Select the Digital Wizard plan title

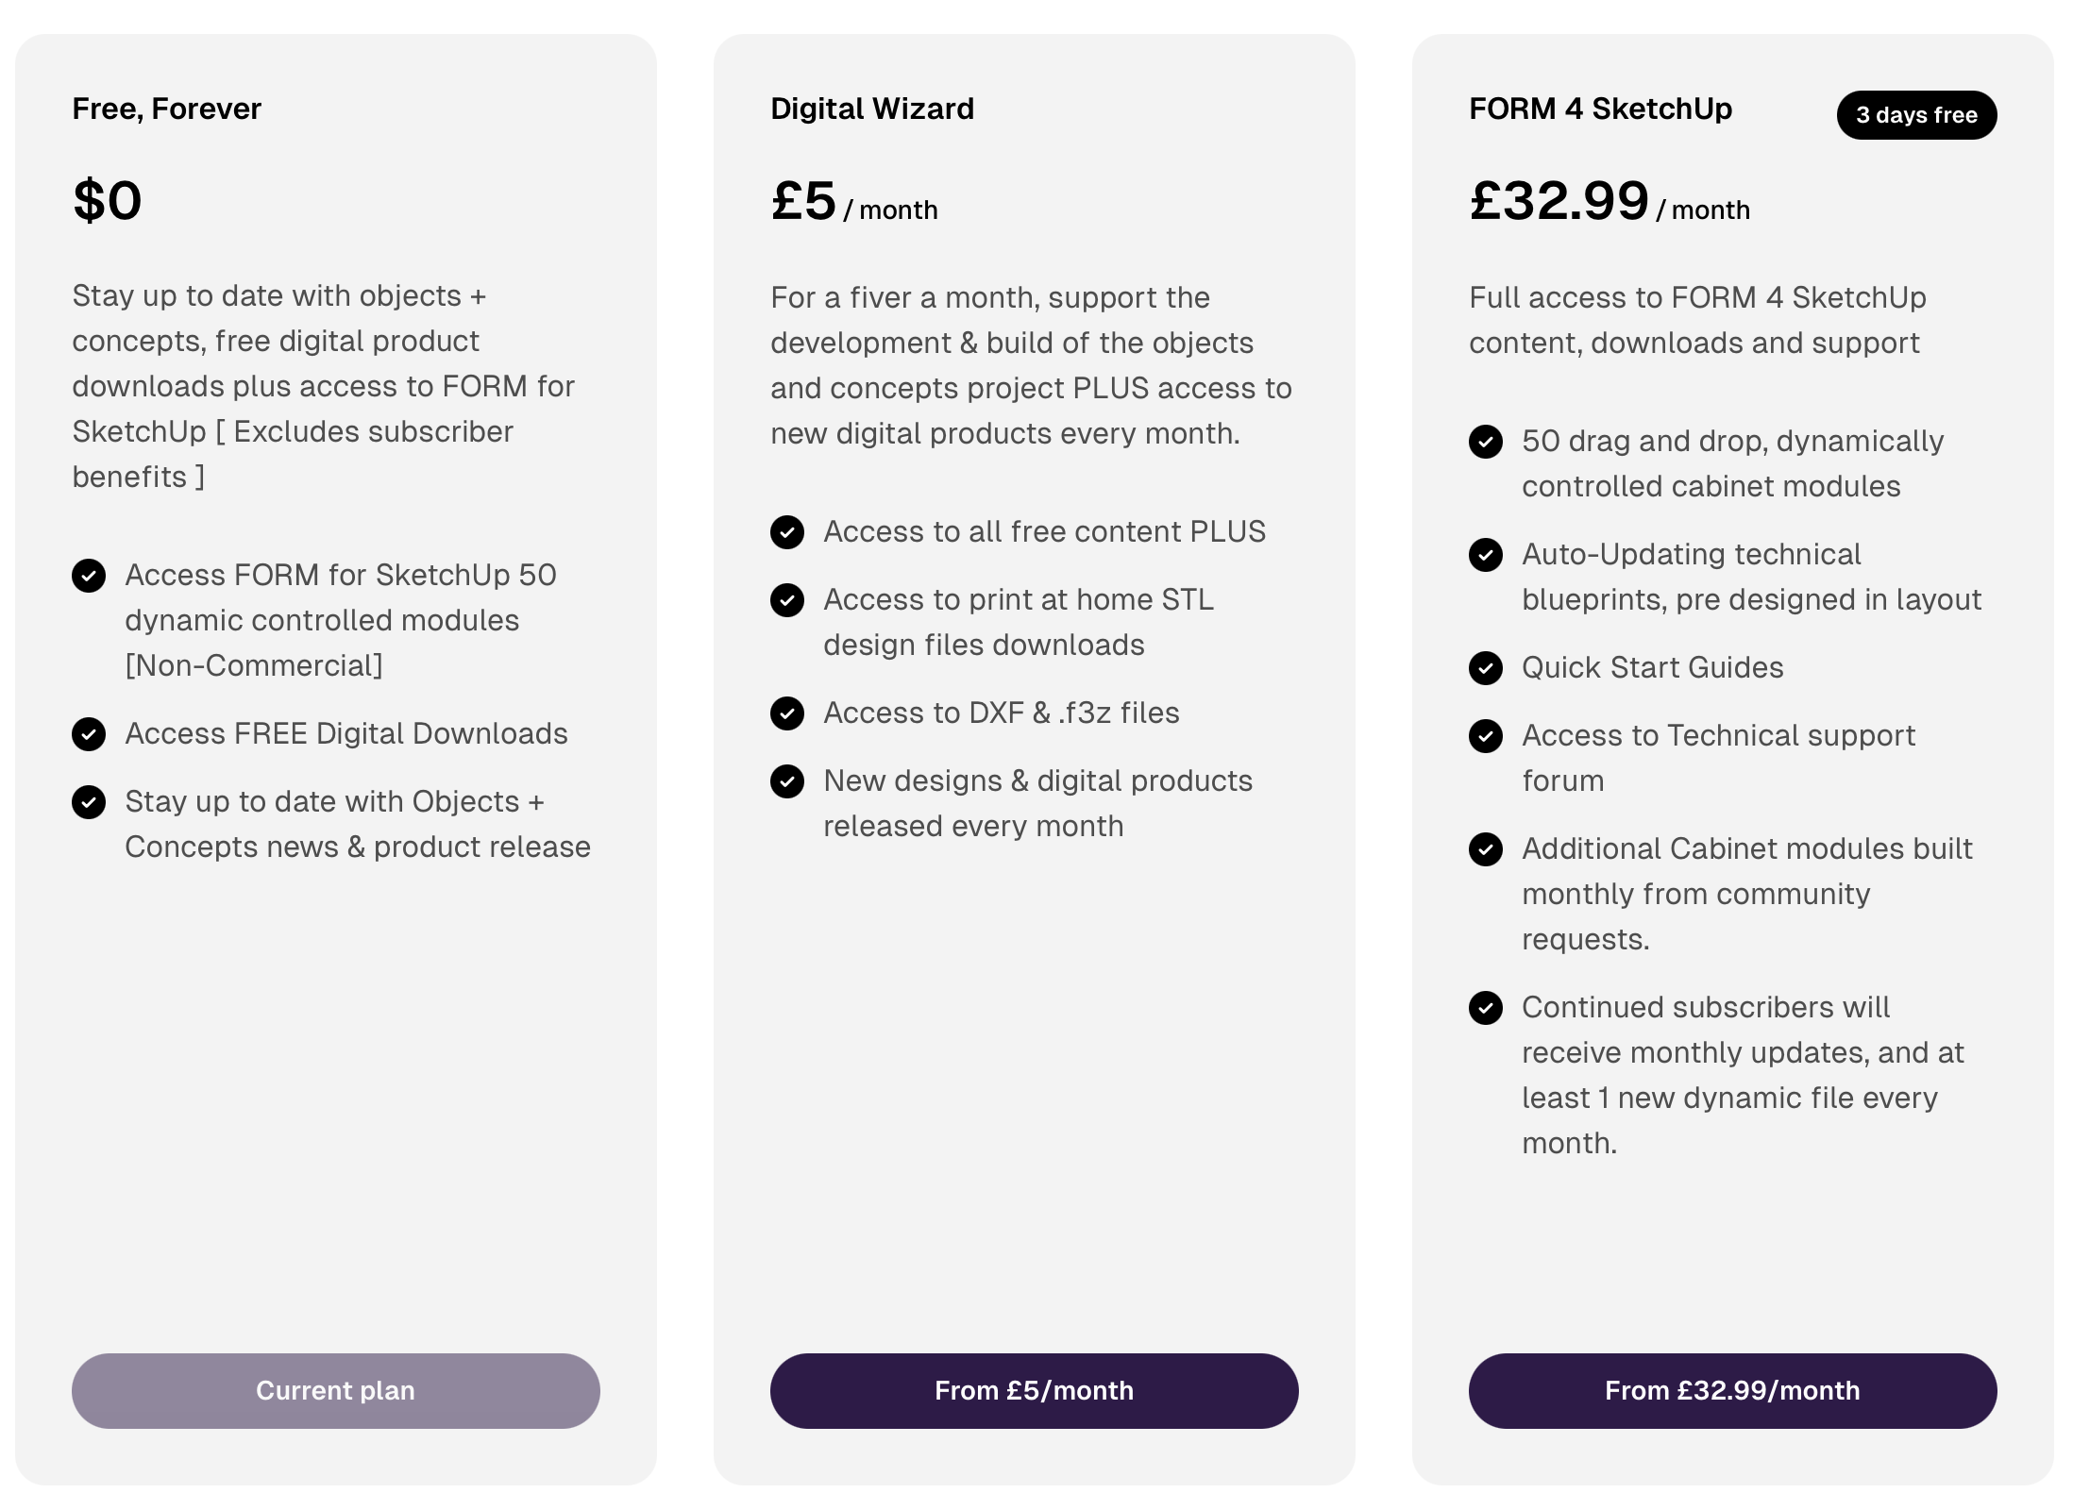(871, 109)
